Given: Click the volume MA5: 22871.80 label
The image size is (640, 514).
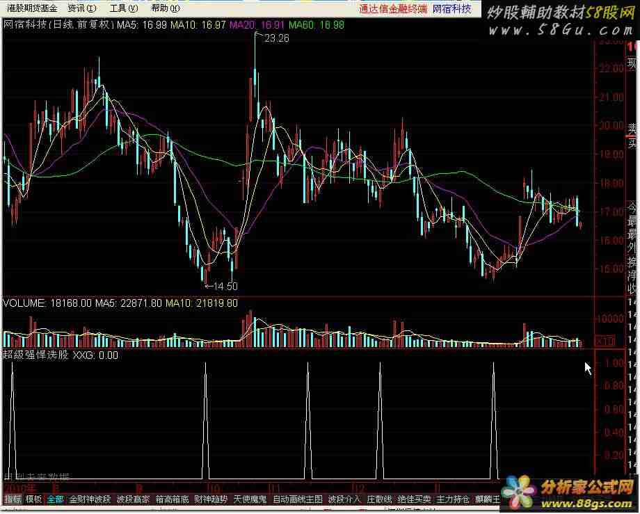Looking at the screenshot, I should (129, 303).
